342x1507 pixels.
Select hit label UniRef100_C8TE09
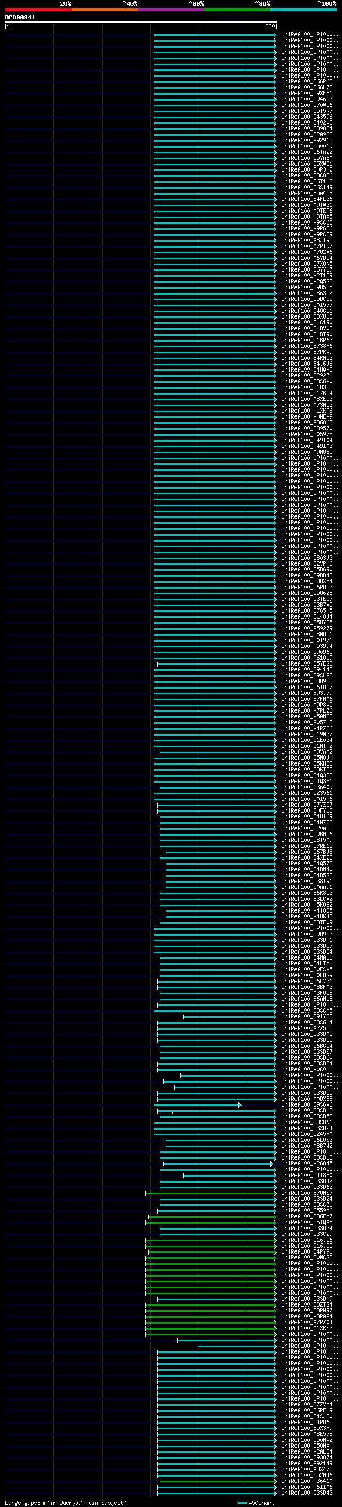[x=307, y=923]
